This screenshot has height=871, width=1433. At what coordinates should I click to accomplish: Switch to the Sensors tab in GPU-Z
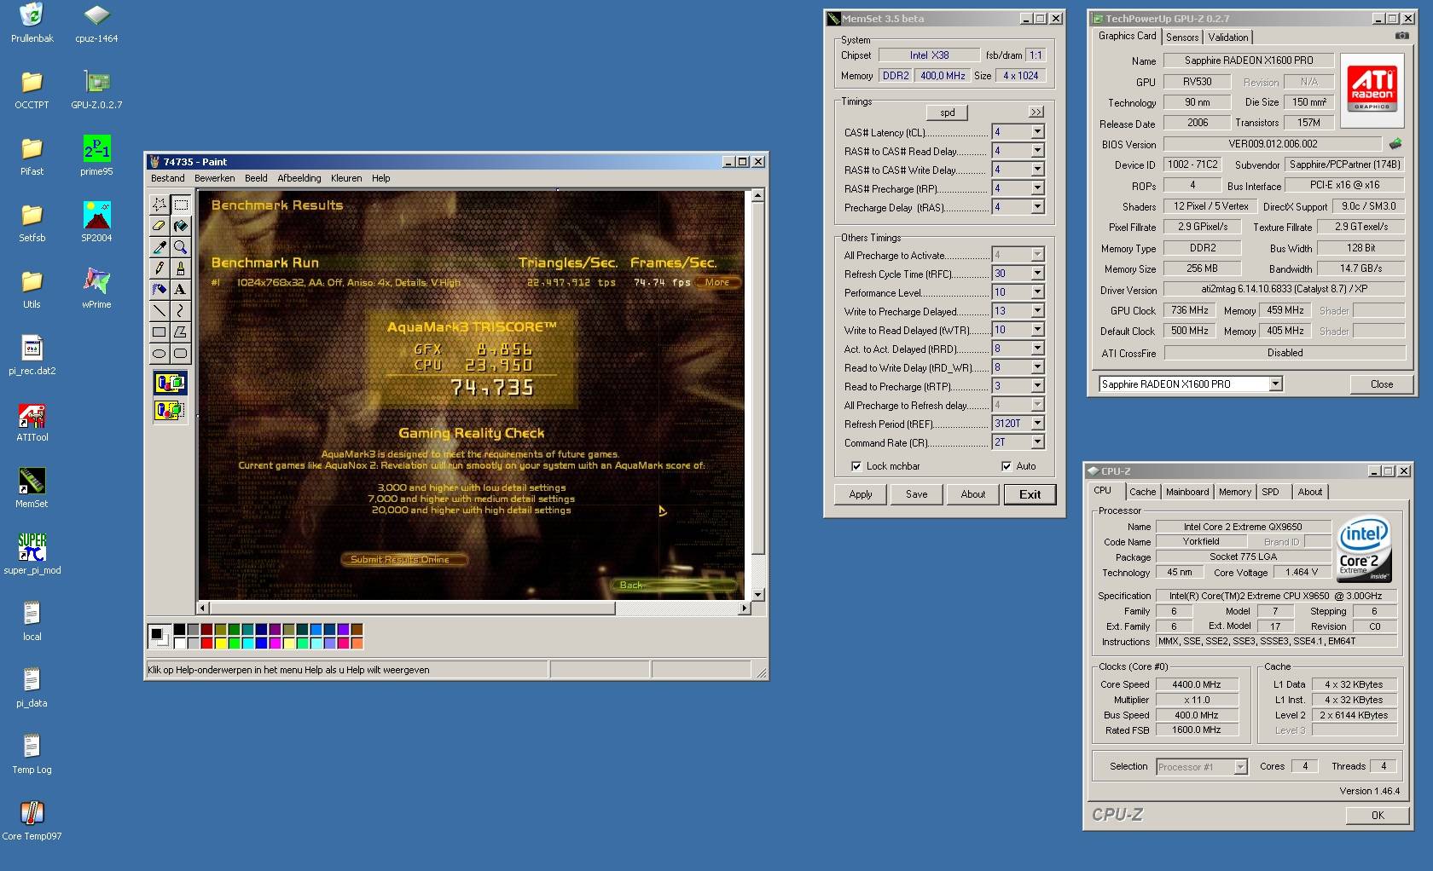point(1182,37)
